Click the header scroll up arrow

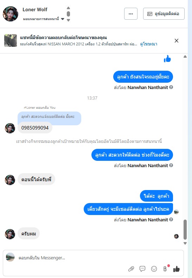[x=68, y=8]
